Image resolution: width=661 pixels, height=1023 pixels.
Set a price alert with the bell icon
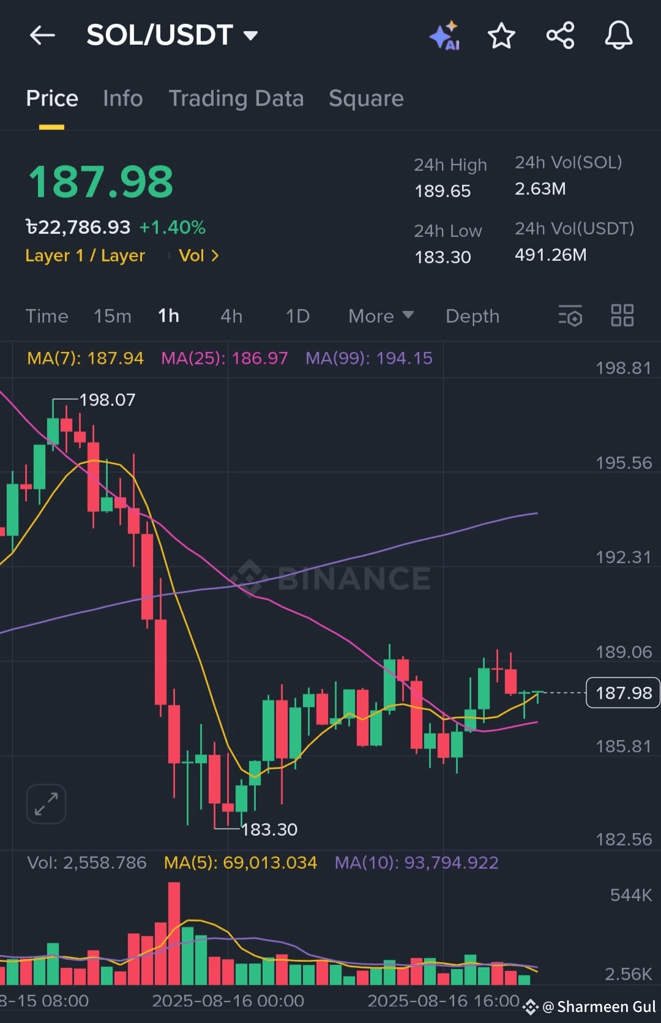[x=619, y=35]
